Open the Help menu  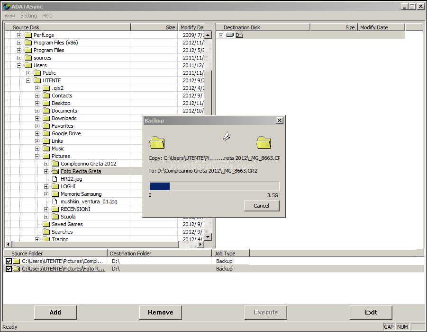[x=47, y=16]
